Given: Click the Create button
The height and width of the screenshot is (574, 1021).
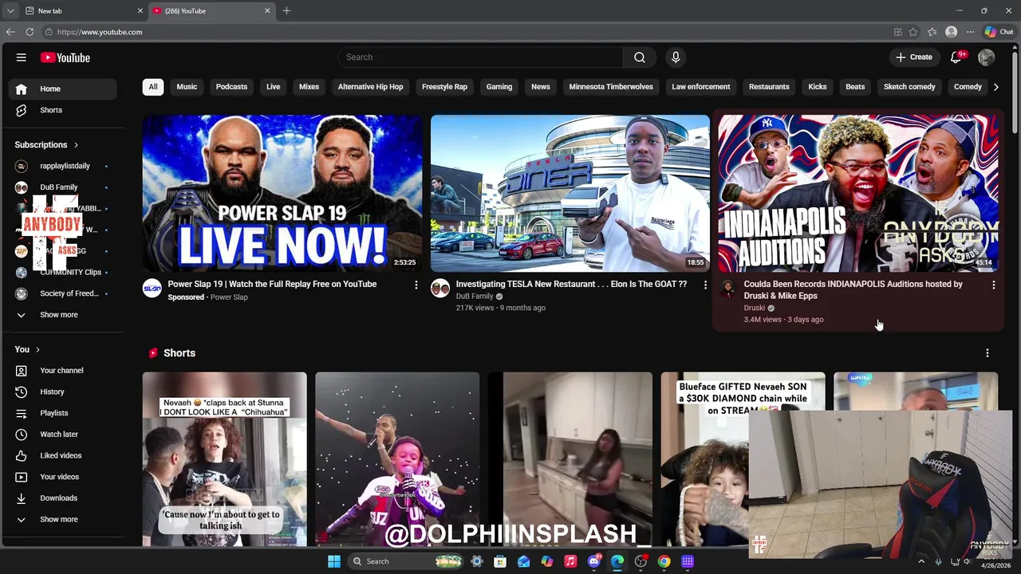Looking at the screenshot, I should [913, 57].
